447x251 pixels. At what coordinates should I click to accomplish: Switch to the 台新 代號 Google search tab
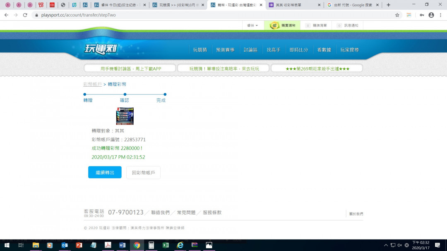(353, 5)
